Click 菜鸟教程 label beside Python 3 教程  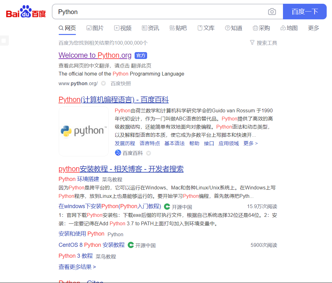click(x=106, y=256)
